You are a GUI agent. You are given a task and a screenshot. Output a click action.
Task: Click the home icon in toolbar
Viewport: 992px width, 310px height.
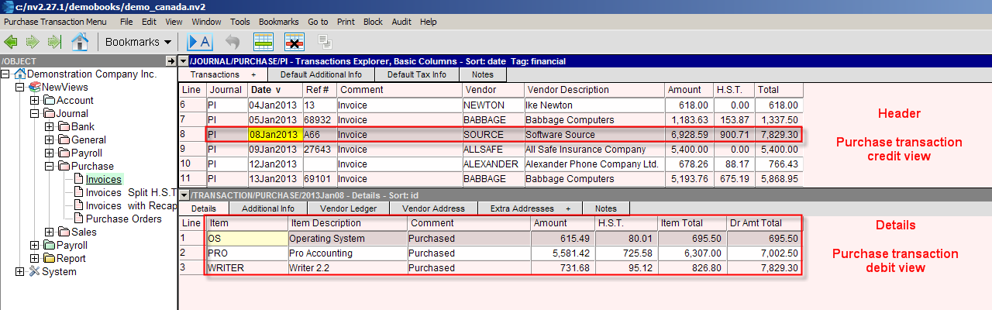pyautogui.click(x=79, y=42)
